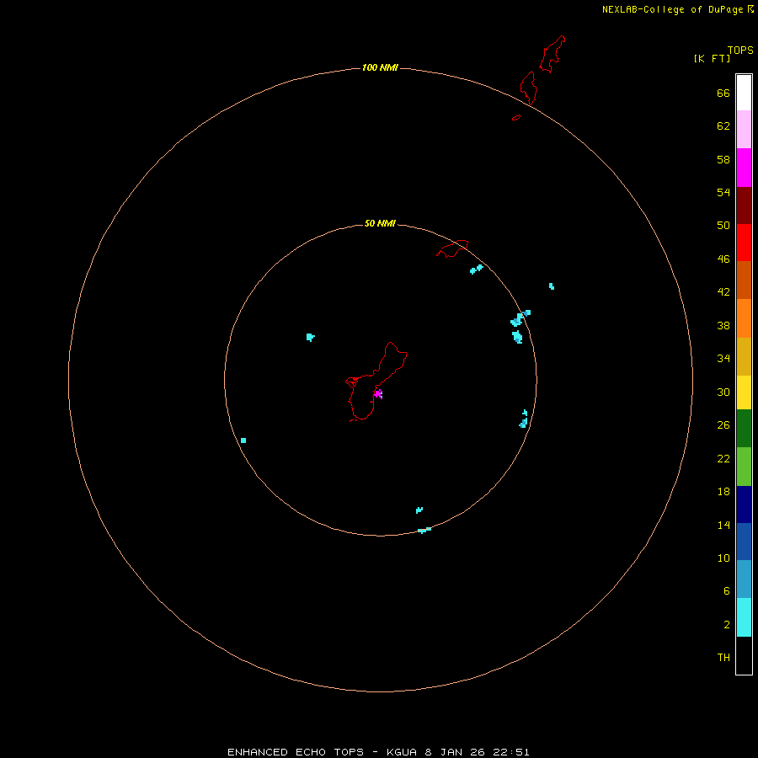This screenshot has width=758, height=758.
Task: Click the '[K FT]' units label
Action: click(x=712, y=58)
